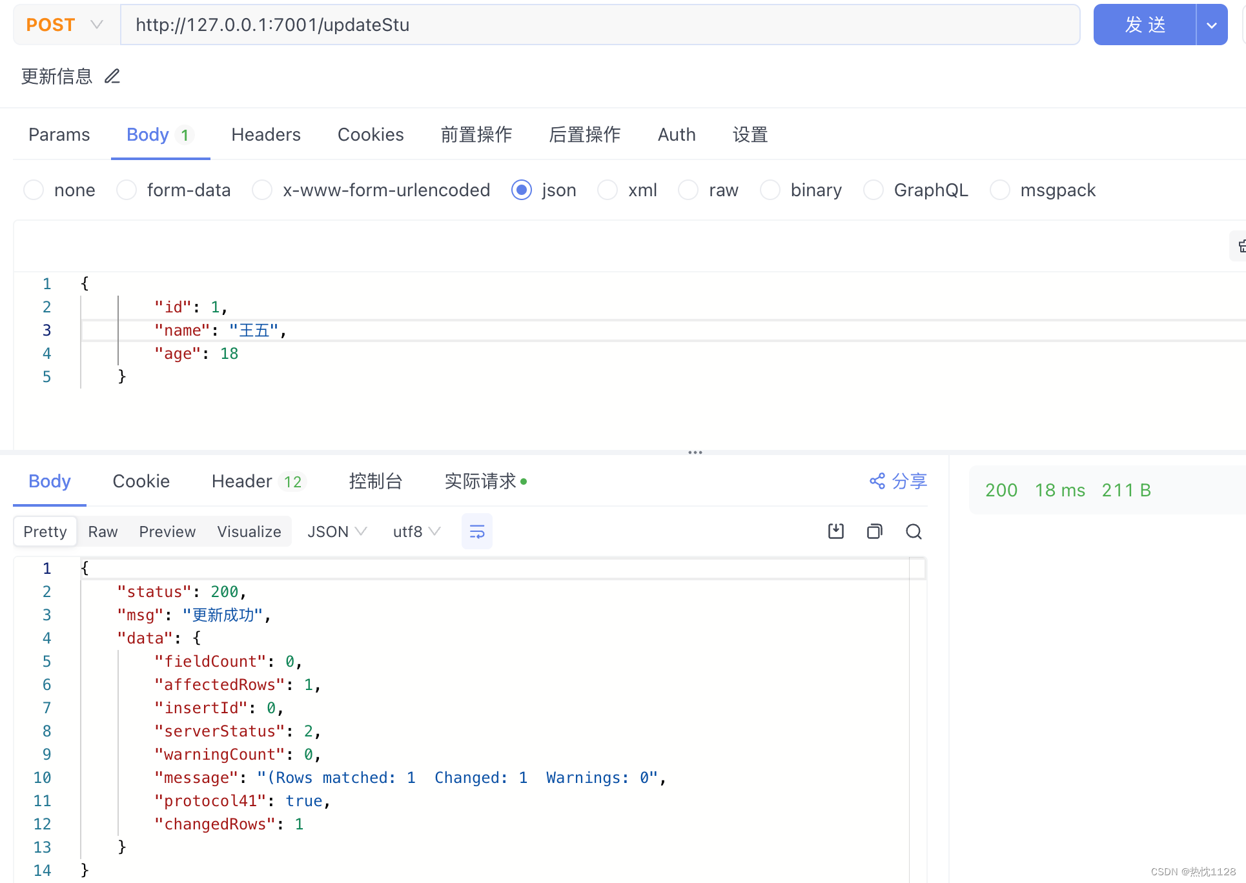Screen dimensions: 1246x883
Task: Switch response view to Raw
Action: click(103, 531)
